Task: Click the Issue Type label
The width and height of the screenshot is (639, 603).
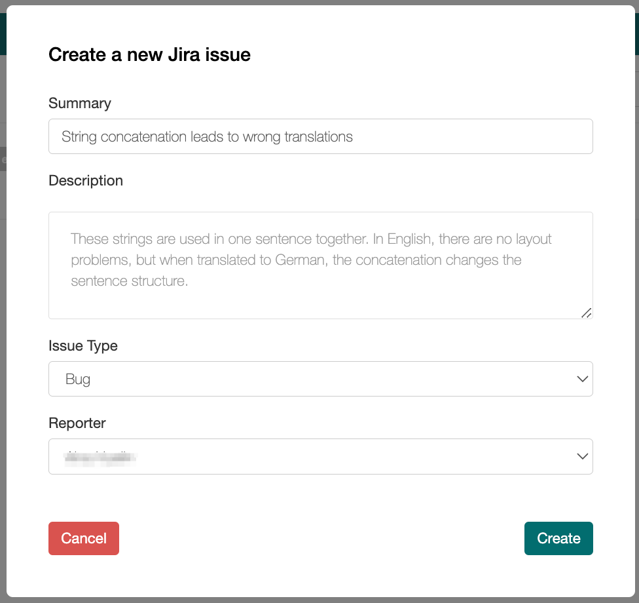Action: tap(83, 345)
